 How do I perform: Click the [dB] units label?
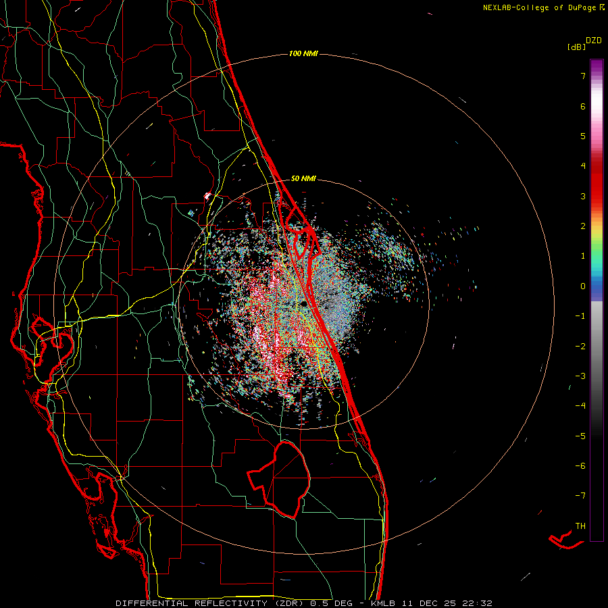point(576,47)
